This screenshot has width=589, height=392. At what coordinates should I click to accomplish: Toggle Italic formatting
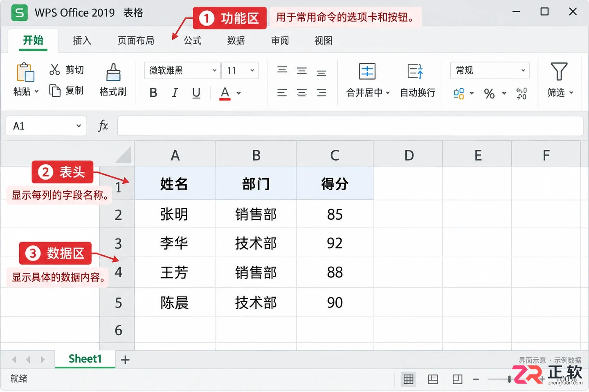click(175, 93)
